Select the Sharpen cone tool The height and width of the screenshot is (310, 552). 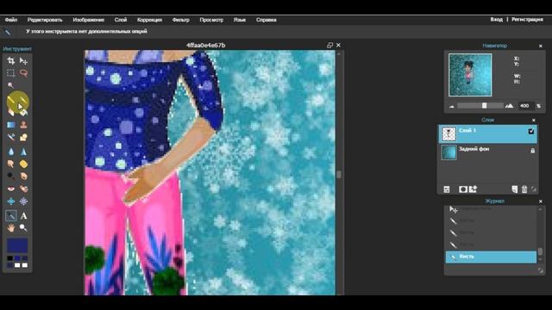click(x=23, y=152)
